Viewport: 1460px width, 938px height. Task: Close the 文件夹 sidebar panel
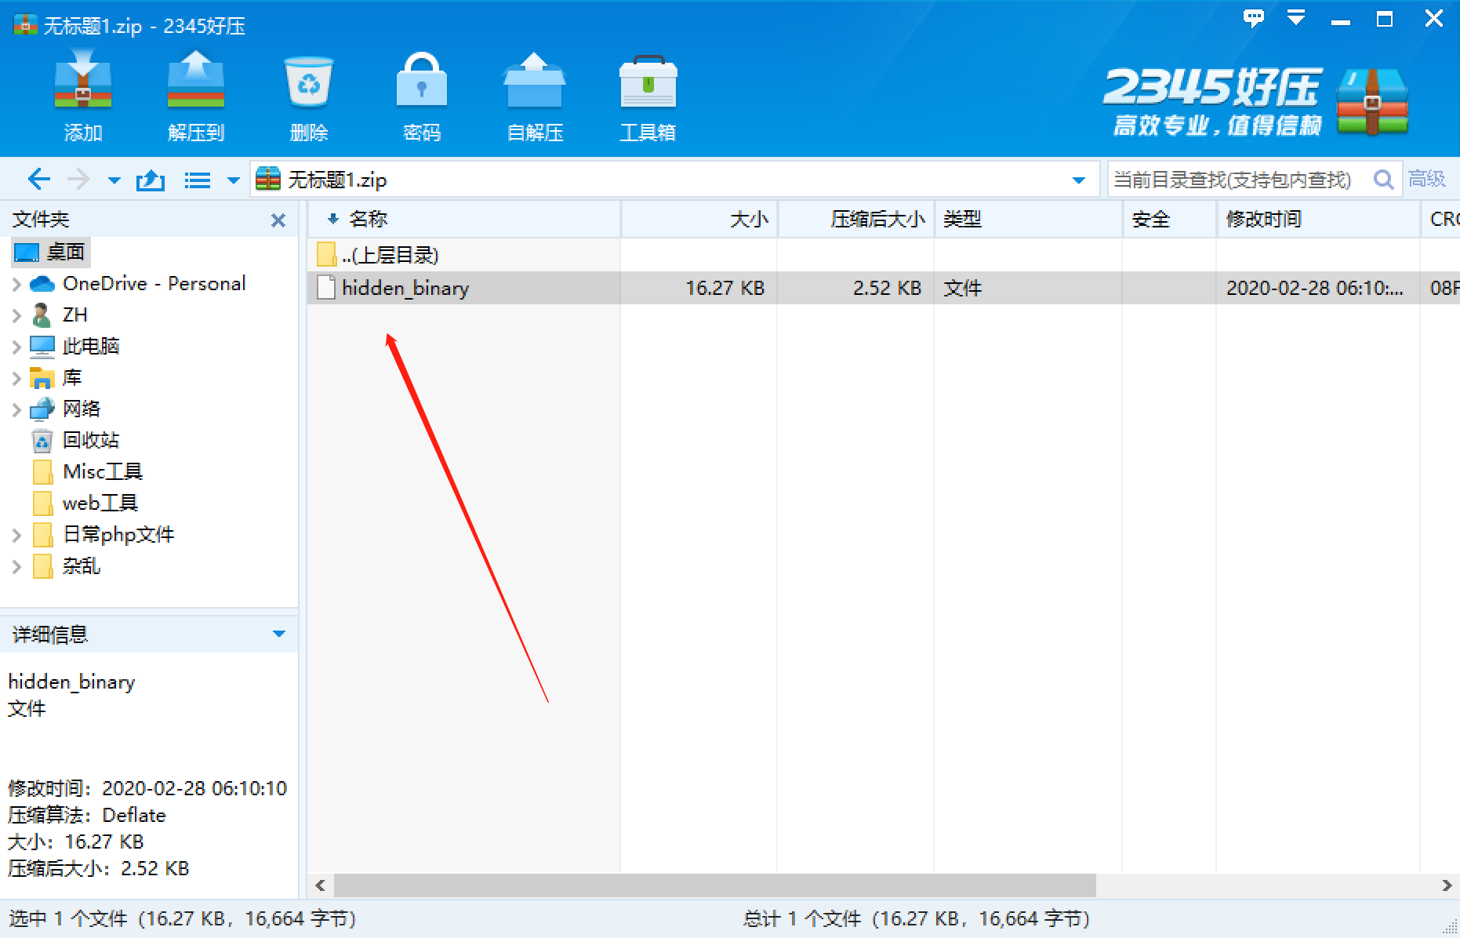tap(278, 220)
